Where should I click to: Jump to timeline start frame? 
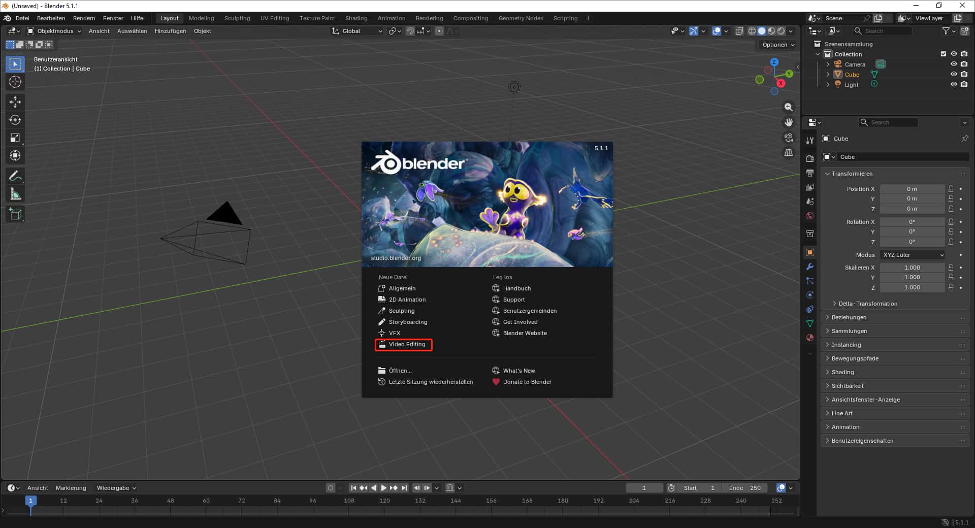click(353, 488)
